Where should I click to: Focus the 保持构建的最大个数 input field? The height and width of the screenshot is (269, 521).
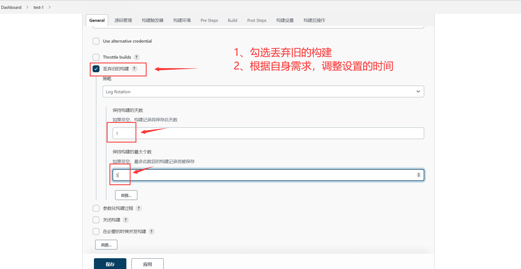click(268, 175)
